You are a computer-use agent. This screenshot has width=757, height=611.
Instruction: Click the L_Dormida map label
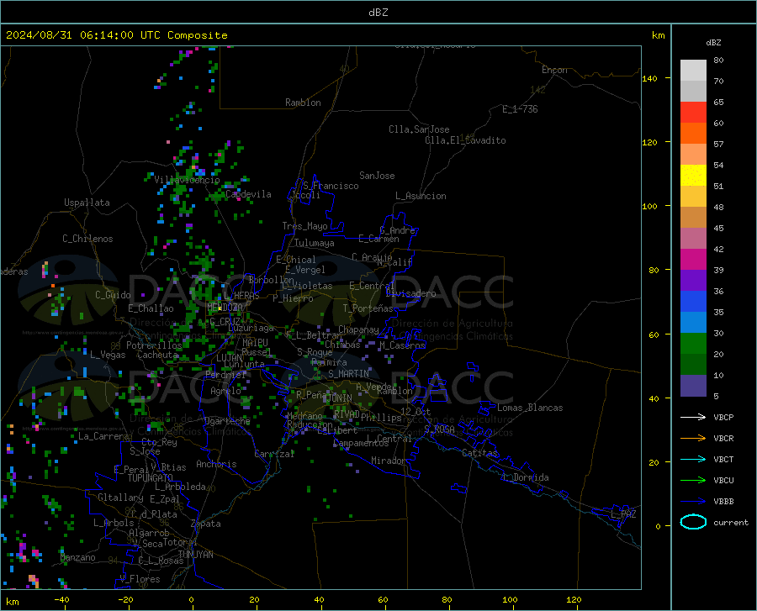(525, 477)
